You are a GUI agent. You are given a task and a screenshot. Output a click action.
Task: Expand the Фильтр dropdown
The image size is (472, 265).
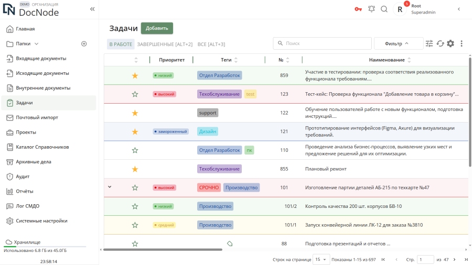click(x=399, y=43)
